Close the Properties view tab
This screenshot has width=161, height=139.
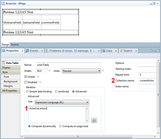(23, 51)
